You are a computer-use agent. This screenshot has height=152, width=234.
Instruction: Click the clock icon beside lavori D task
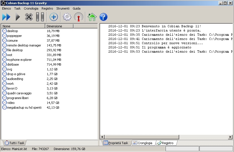click(x=5, y=88)
